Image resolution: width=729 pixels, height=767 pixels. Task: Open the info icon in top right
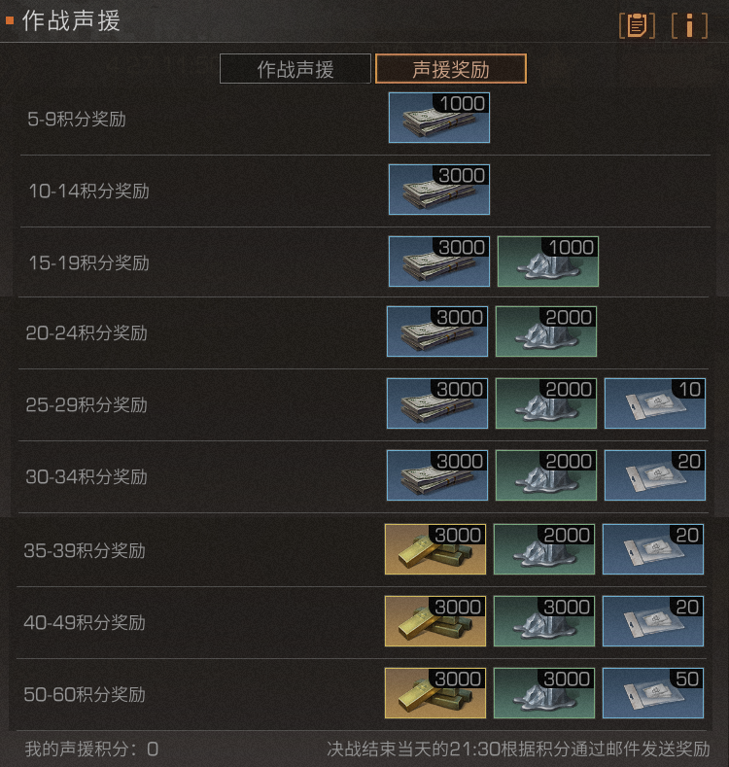(689, 25)
